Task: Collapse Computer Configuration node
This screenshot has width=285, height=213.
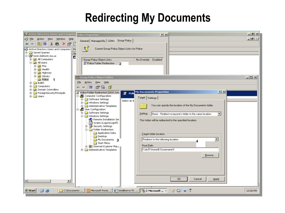Action: (78, 96)
